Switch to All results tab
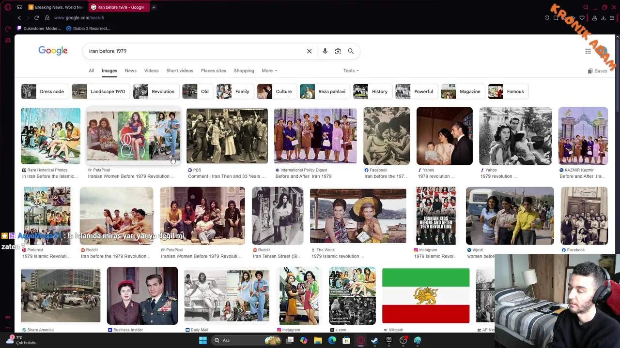This screenshot has height=348, width=620. (x=91, y=71)
